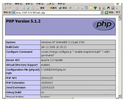
Task: Click the "Jan 11 2006 16:35:21" value
Action: [54, 47]
